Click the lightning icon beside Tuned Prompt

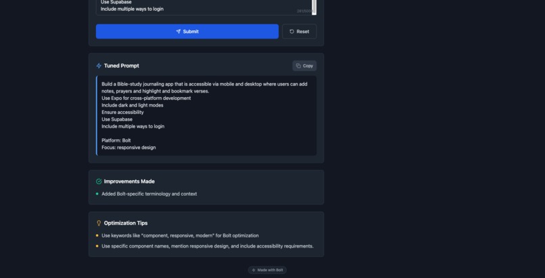99,66
